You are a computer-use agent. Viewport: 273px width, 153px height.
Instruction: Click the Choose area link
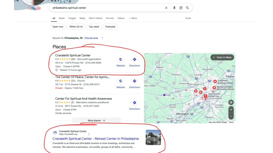coord(91,38)
